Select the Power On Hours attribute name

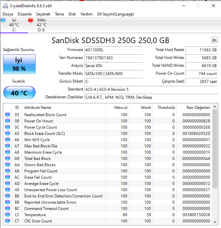(39, 121)
